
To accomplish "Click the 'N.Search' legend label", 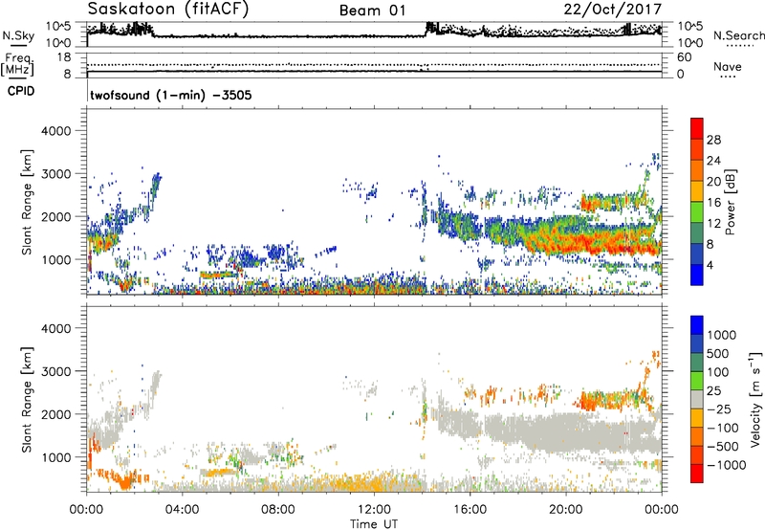I will 738,35.
